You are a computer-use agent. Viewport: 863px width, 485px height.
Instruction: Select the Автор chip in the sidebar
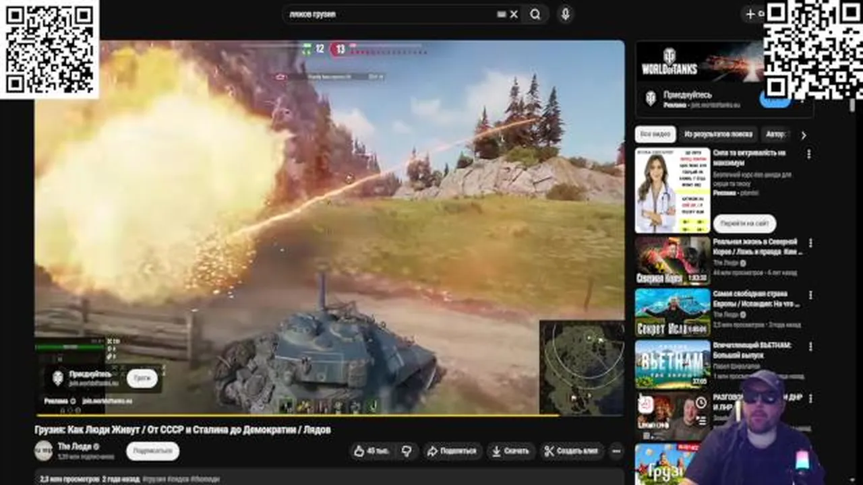[776, 135]
